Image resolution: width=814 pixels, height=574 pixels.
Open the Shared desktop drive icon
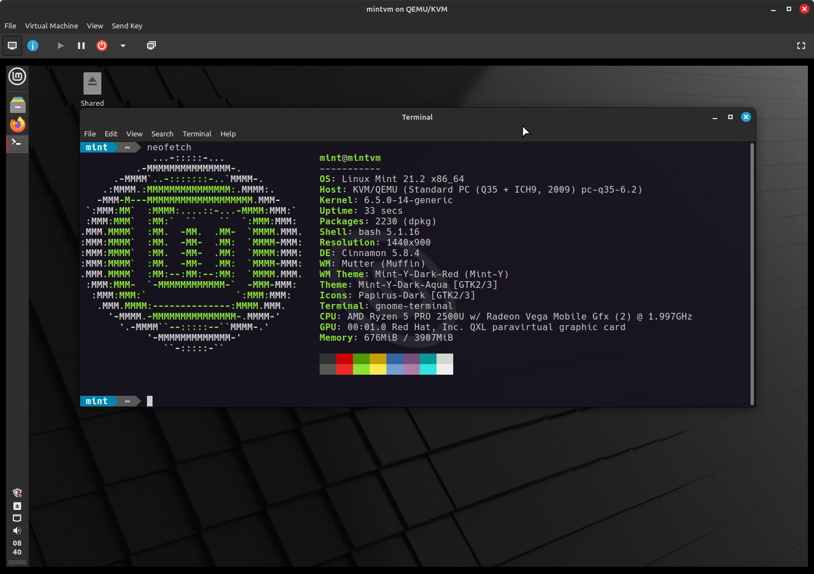pos(92,90)
